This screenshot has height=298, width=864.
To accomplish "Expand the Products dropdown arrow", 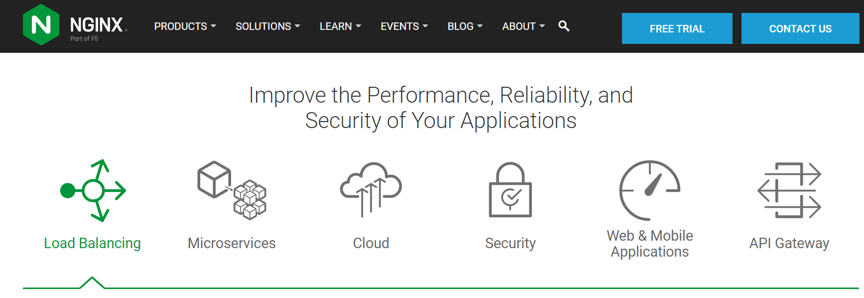I will 213,26.
